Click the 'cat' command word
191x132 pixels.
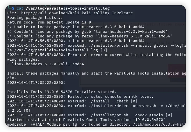click(x=20, y=8)
